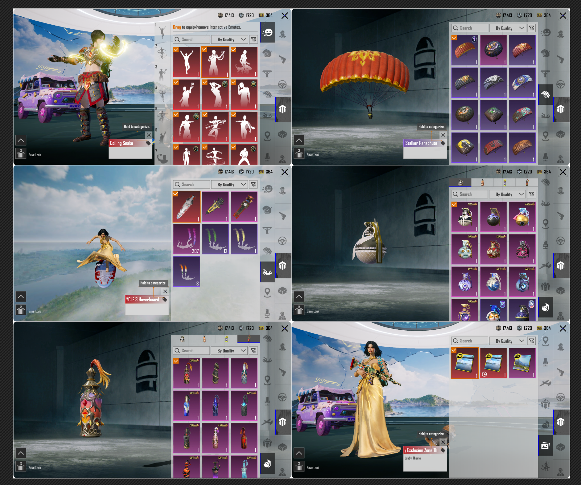
Task: Click the soldier profile icon in the molotov screen sidebar
Action: (x=282, y=347)
